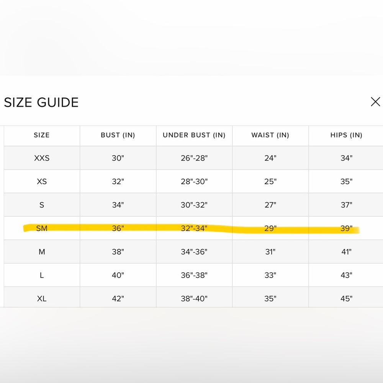Viewport: 383px width, 383px height.
Task: Click the 36" bust value for SM
Action: (118, 228)
